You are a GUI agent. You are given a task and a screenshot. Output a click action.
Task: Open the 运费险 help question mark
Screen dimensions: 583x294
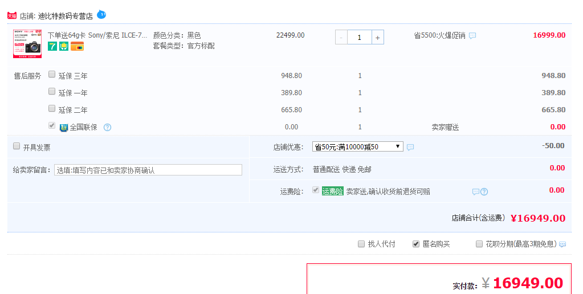point(484,192)
